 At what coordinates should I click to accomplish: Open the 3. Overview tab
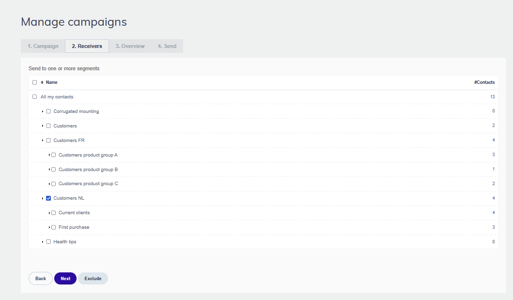[130, 46]
